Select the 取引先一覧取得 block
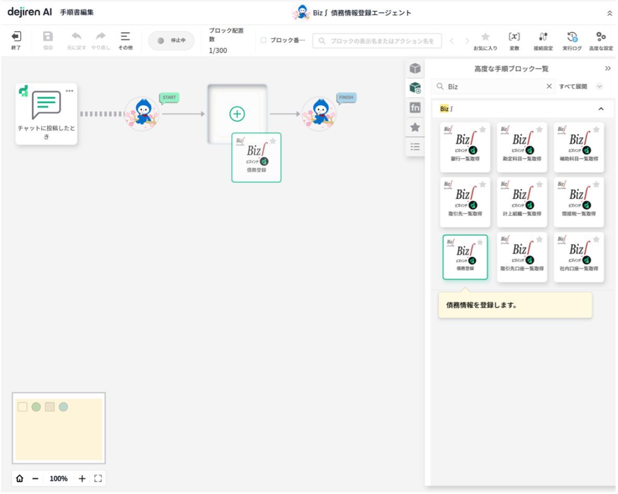 point(465,202)
